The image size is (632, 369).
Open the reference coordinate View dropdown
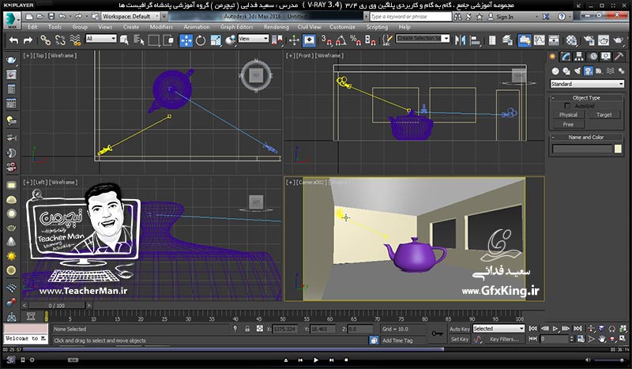point(253,38)
